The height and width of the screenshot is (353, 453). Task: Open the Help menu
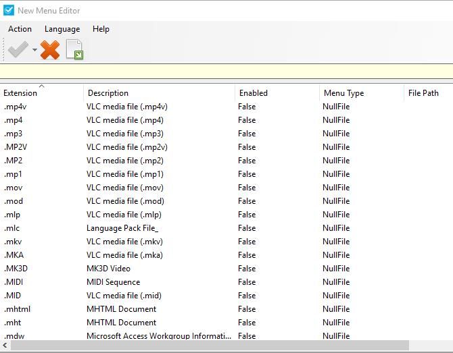(x=101, y=29)
